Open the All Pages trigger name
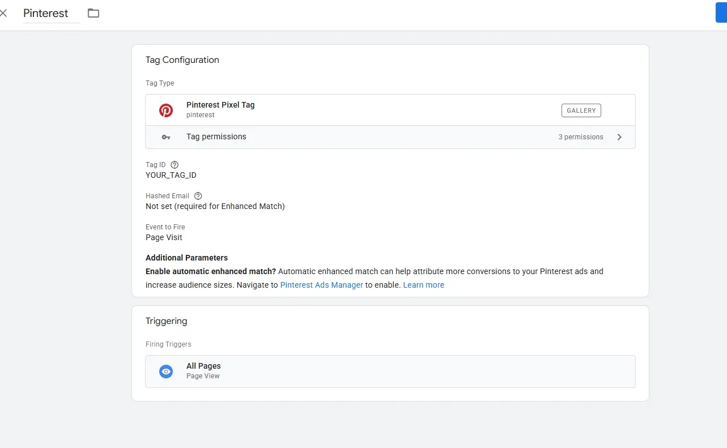The height and width of the screenshot is (448, 727). click(203, 366)
